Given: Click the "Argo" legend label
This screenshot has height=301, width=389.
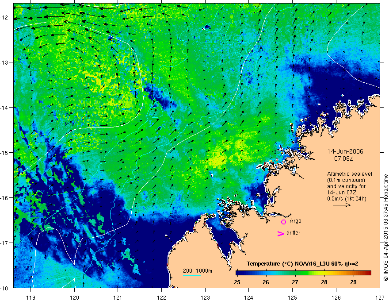Looking at the screenshot, I should (295, 221).
